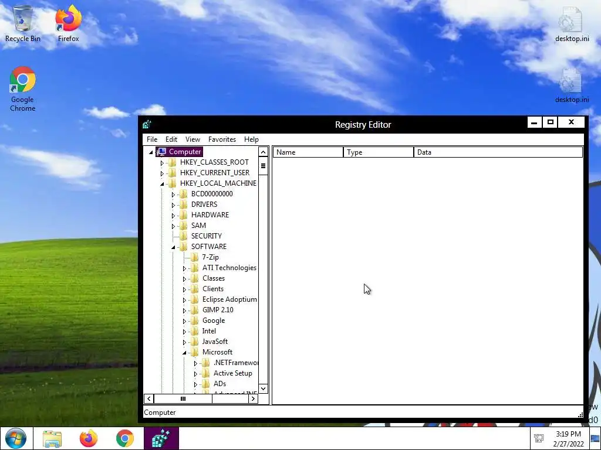Collapse the Computer root node
Screen dimensions: 601x450
(x=151, y=152)
